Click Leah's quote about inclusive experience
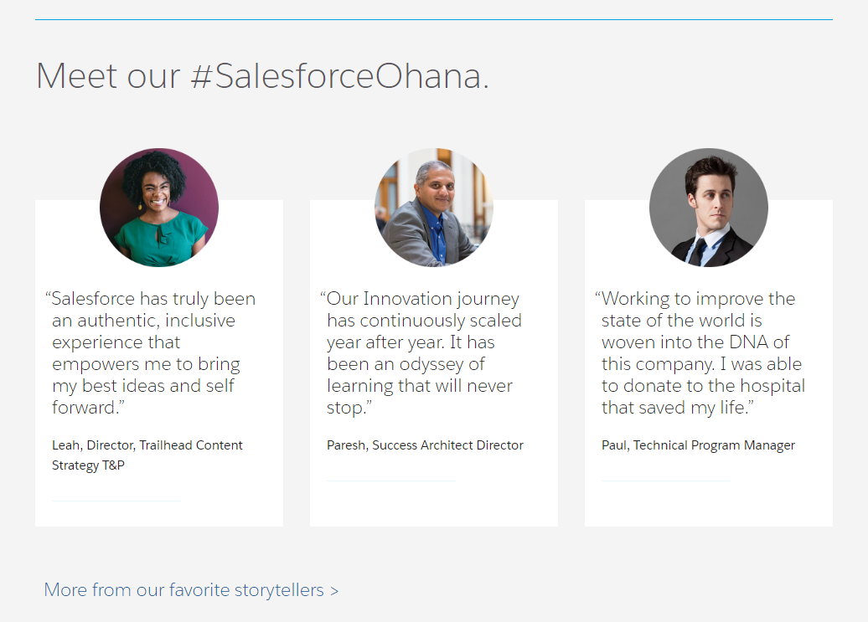868x622 pixels. [150, 352]
